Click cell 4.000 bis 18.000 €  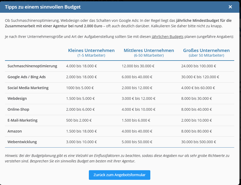pyautogui.click(x=82, y=66)
